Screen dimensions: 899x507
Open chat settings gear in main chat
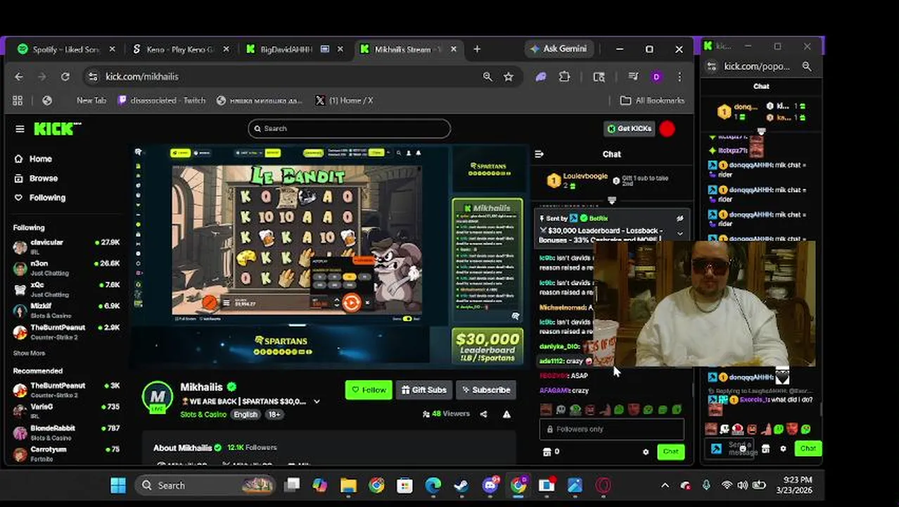[x=646, y=452]
